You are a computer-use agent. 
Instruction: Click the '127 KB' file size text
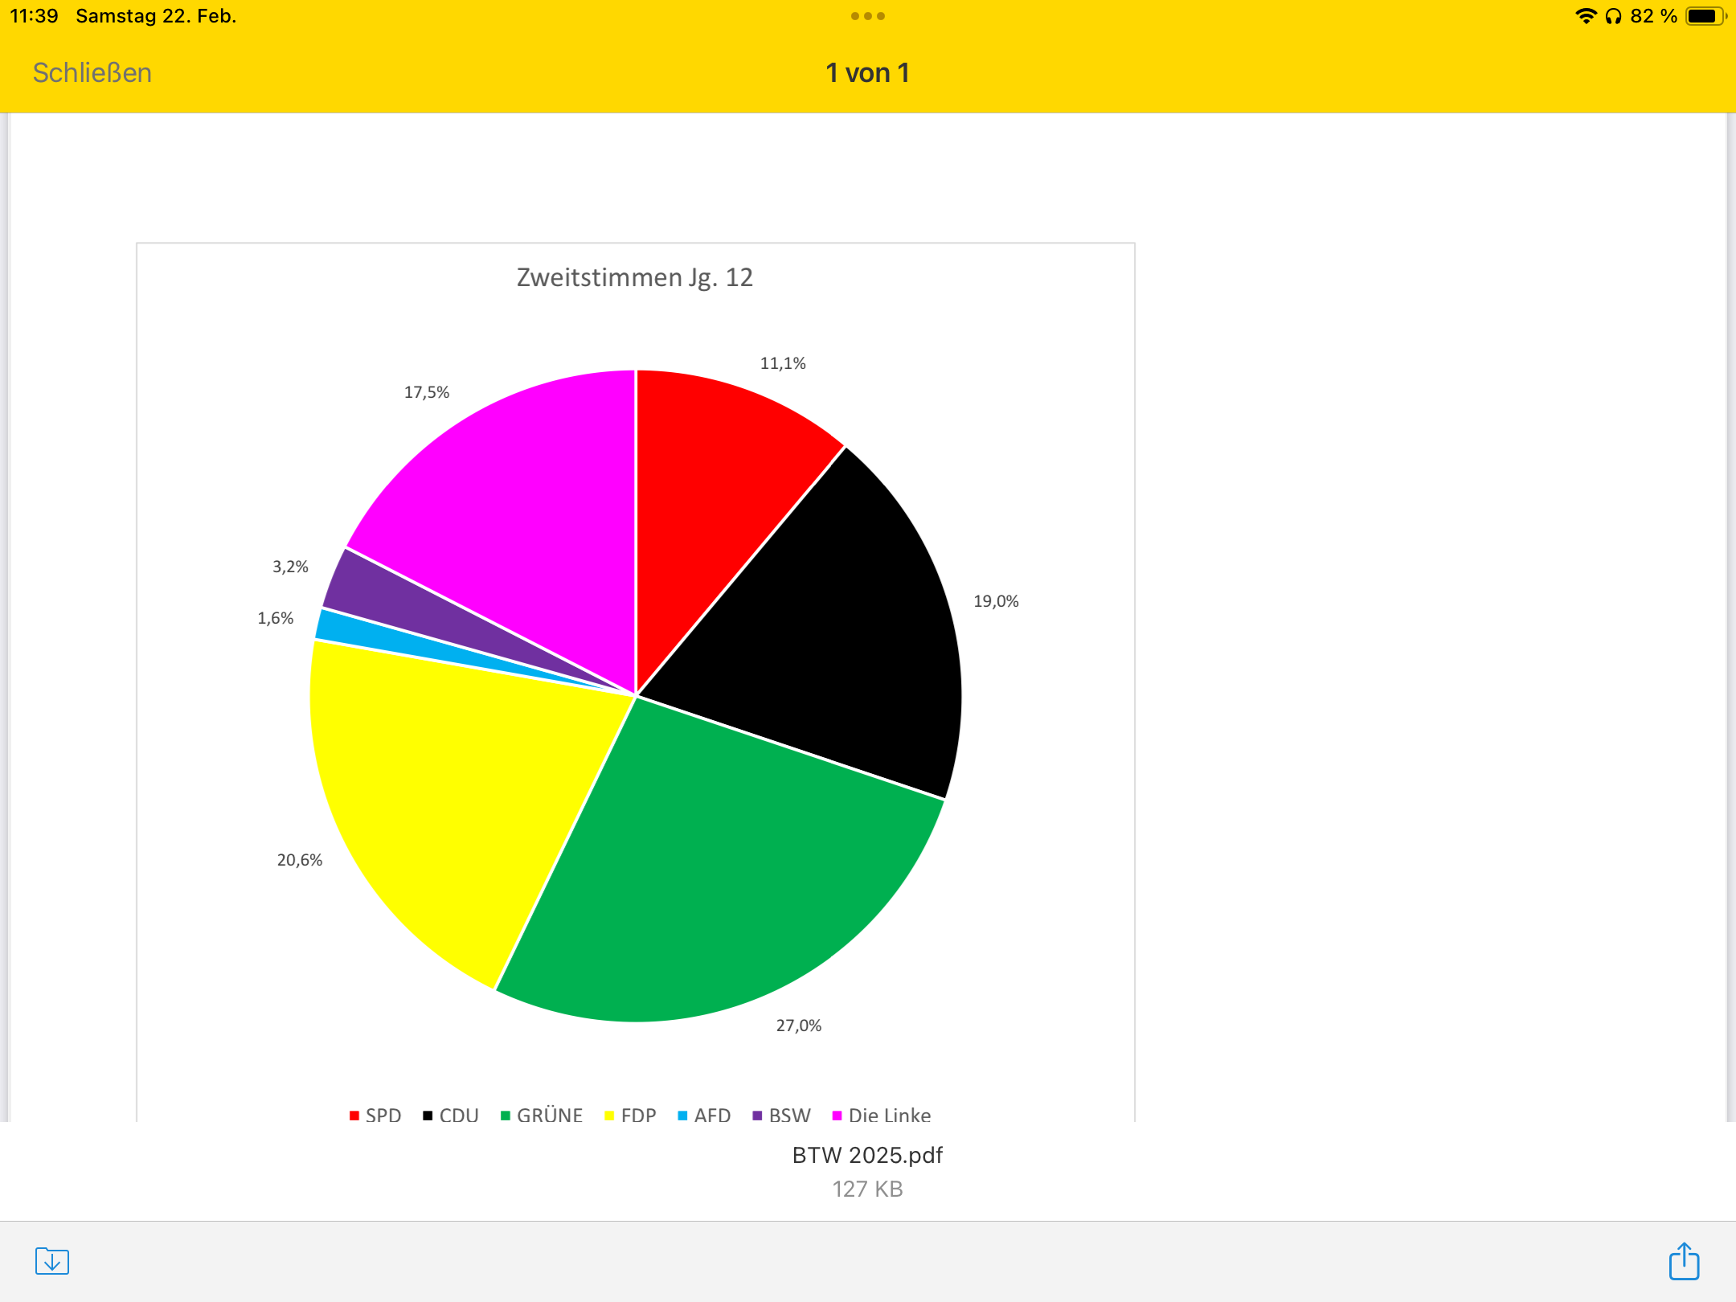pos(867,1189)
